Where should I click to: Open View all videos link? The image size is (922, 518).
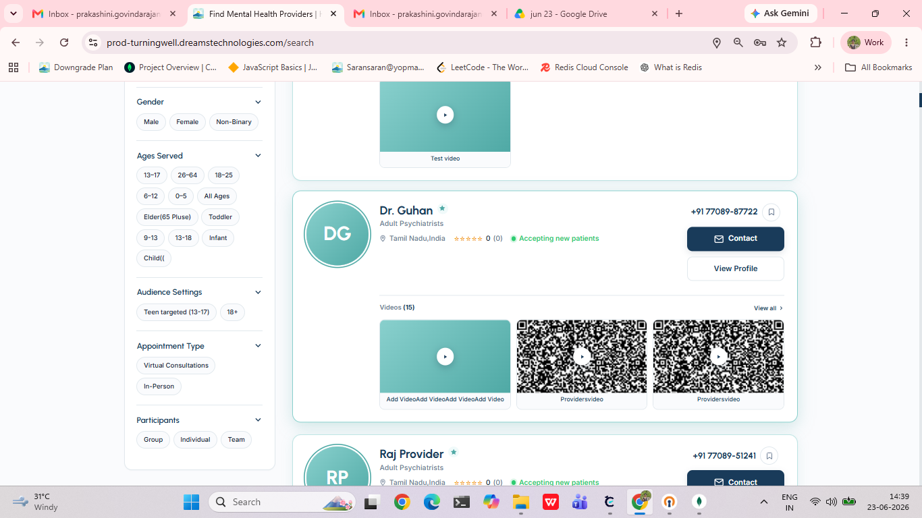tap(769, 308)
